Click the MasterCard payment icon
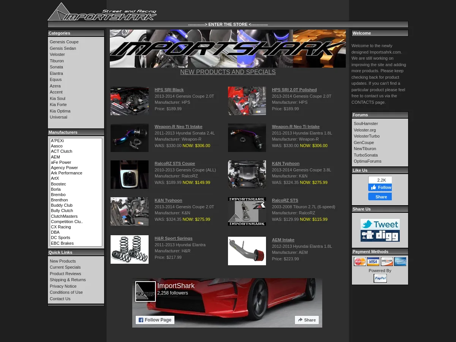This screenshot has width=456, height=342. (x=359, y=261)
